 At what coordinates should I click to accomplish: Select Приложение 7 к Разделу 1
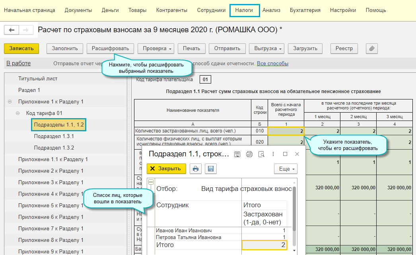point(51,228)
